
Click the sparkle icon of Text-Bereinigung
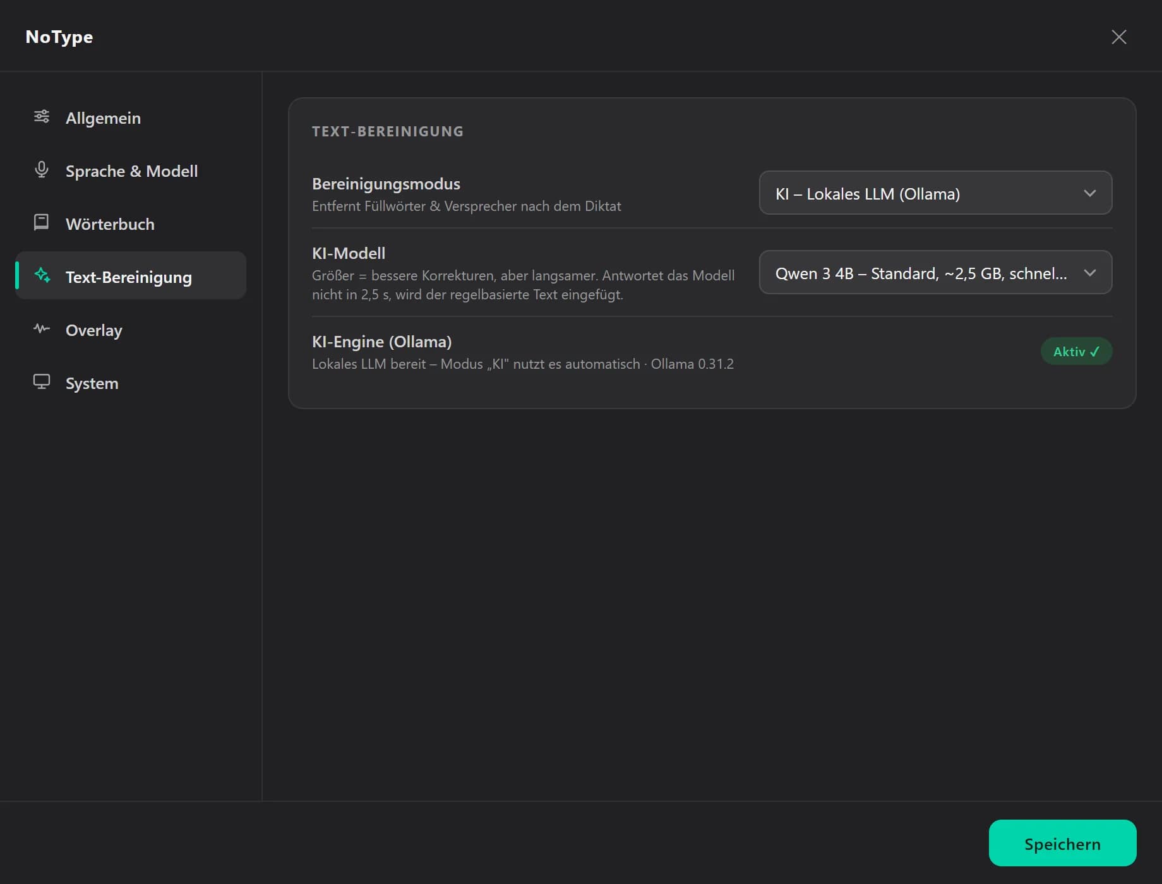[x=42, y=275]
